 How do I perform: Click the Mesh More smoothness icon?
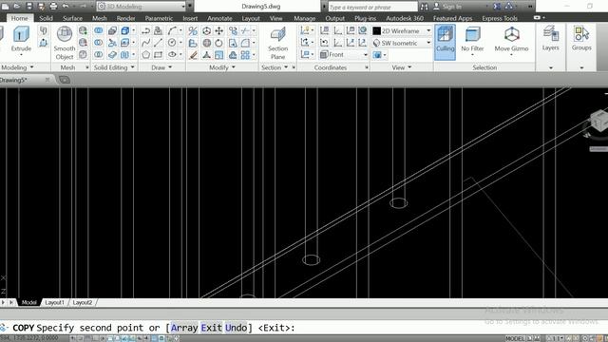point(83,30)
